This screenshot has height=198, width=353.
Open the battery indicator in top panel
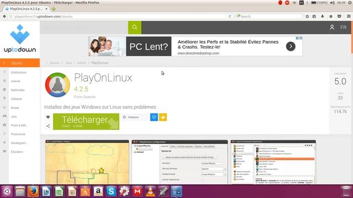(x=319, y=3)
